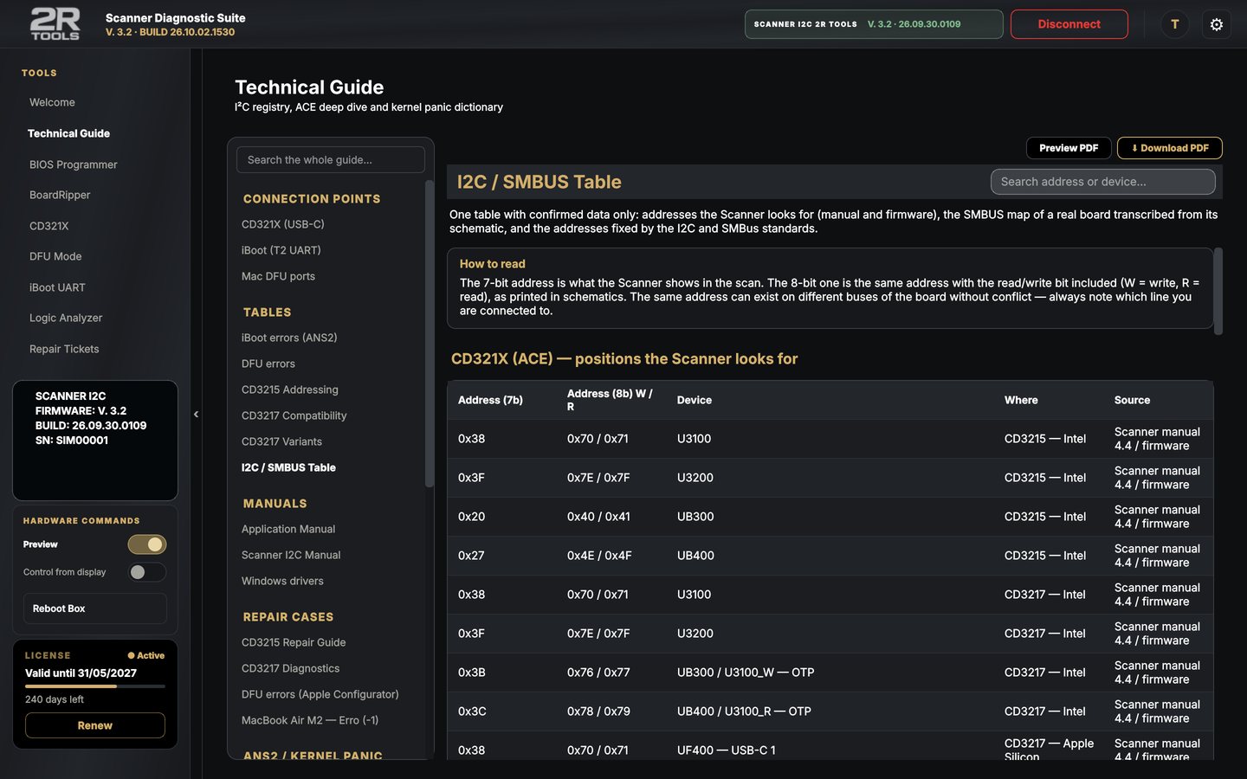Click the Search address or device field
This screenshot has width=1247, height=779.
click(x=1103, y=182)
